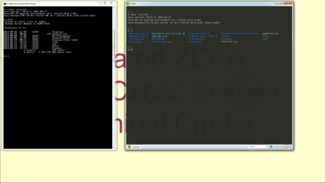Screen dimensions: 326x183
Task: Minimize the Cmder window
Action: (277, 3)
